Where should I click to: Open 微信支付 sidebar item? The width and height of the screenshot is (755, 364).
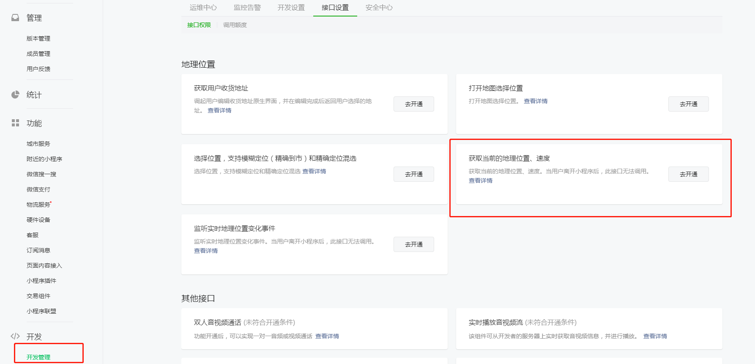click(38, 189)
